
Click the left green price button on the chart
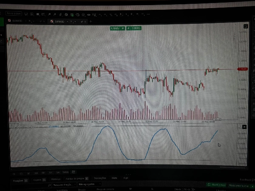point(117,28)
